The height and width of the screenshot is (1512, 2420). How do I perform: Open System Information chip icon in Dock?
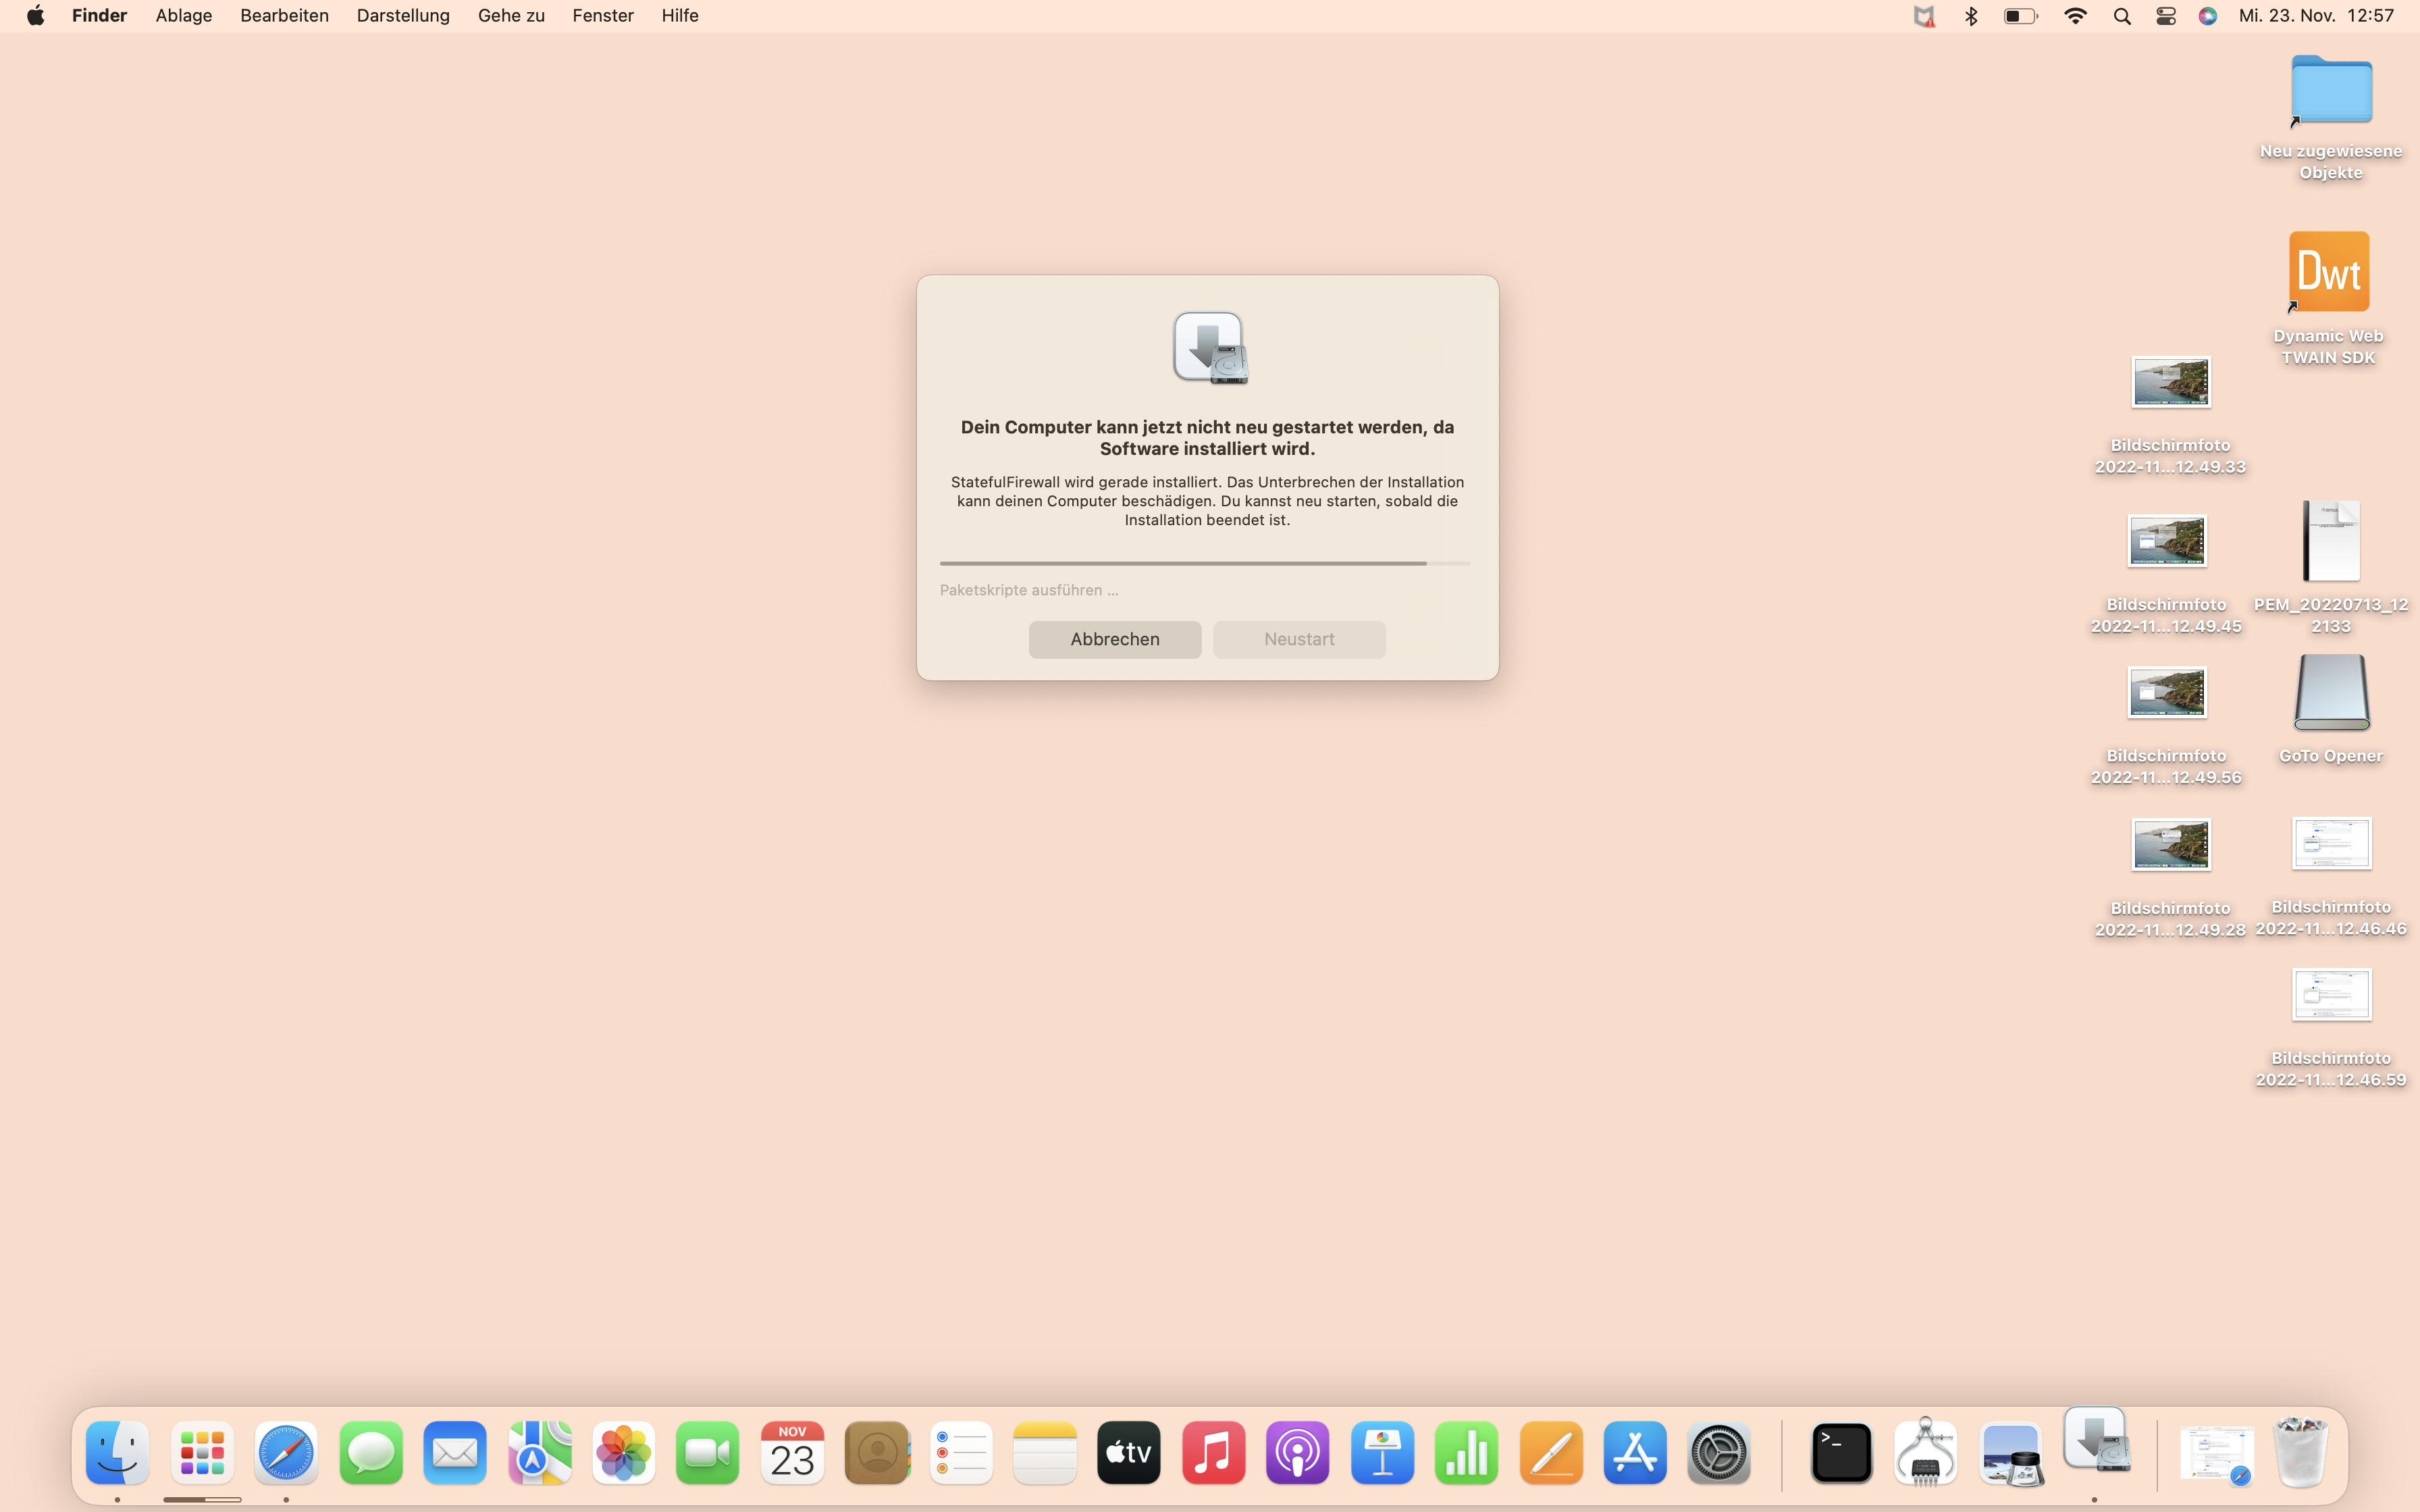1925,1452
